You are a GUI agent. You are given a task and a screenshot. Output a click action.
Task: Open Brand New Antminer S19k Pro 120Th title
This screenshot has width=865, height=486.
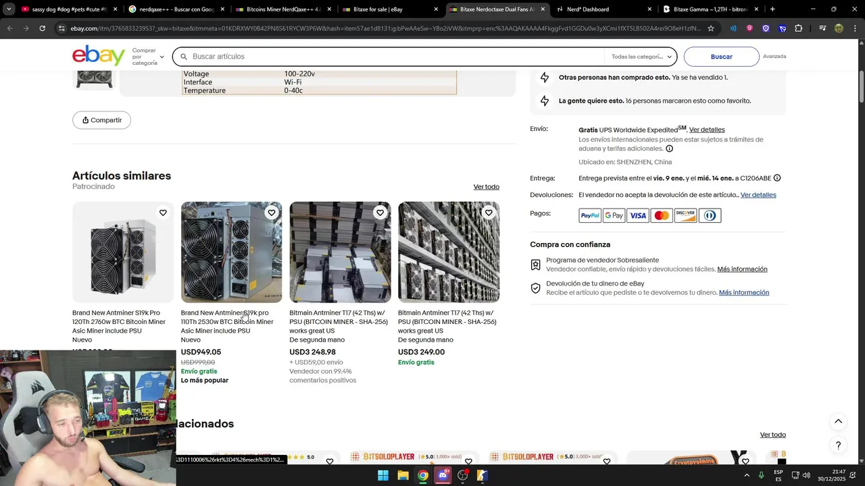119,322
